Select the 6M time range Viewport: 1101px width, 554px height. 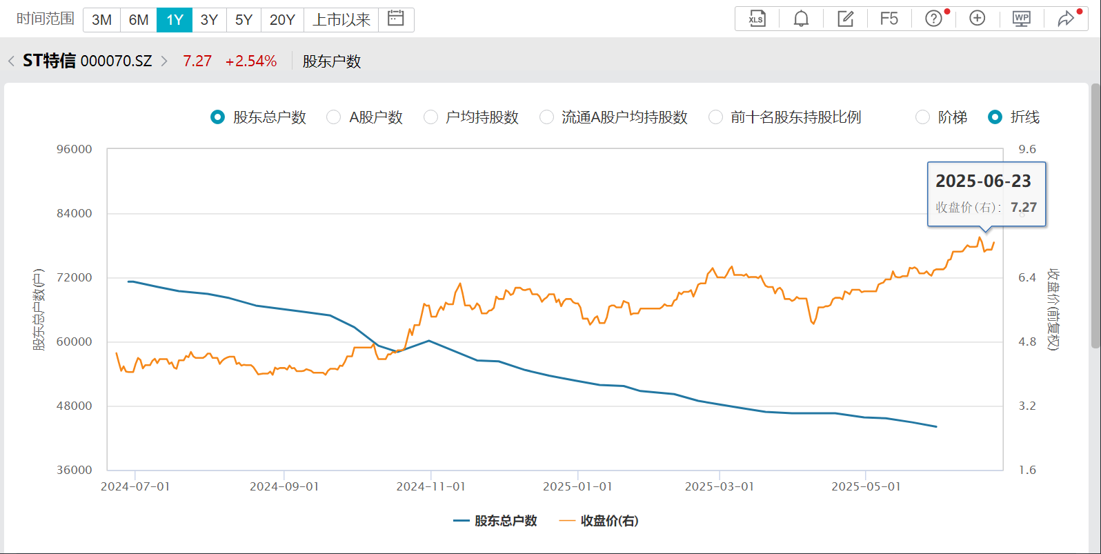139,20
